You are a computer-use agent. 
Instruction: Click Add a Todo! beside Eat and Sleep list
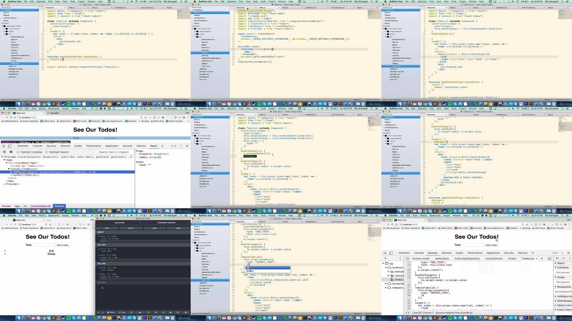[63, 245]
